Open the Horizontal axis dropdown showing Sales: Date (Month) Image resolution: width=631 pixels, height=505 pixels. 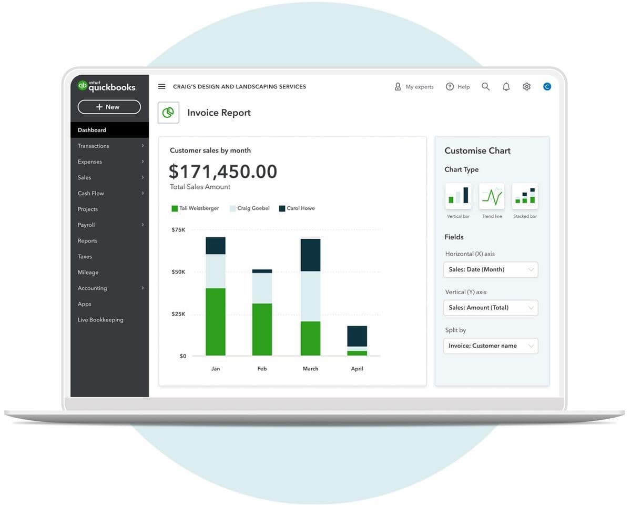pyautogui.click(x=490, y=269)
